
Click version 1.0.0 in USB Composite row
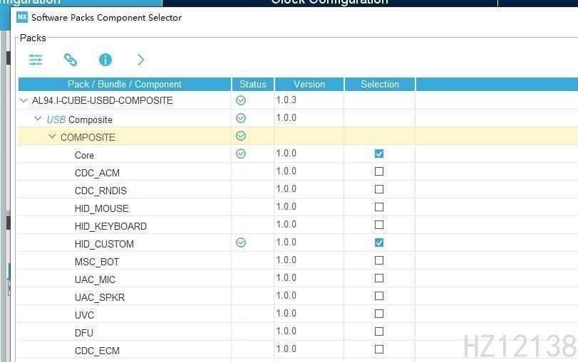tap(287, 118)
